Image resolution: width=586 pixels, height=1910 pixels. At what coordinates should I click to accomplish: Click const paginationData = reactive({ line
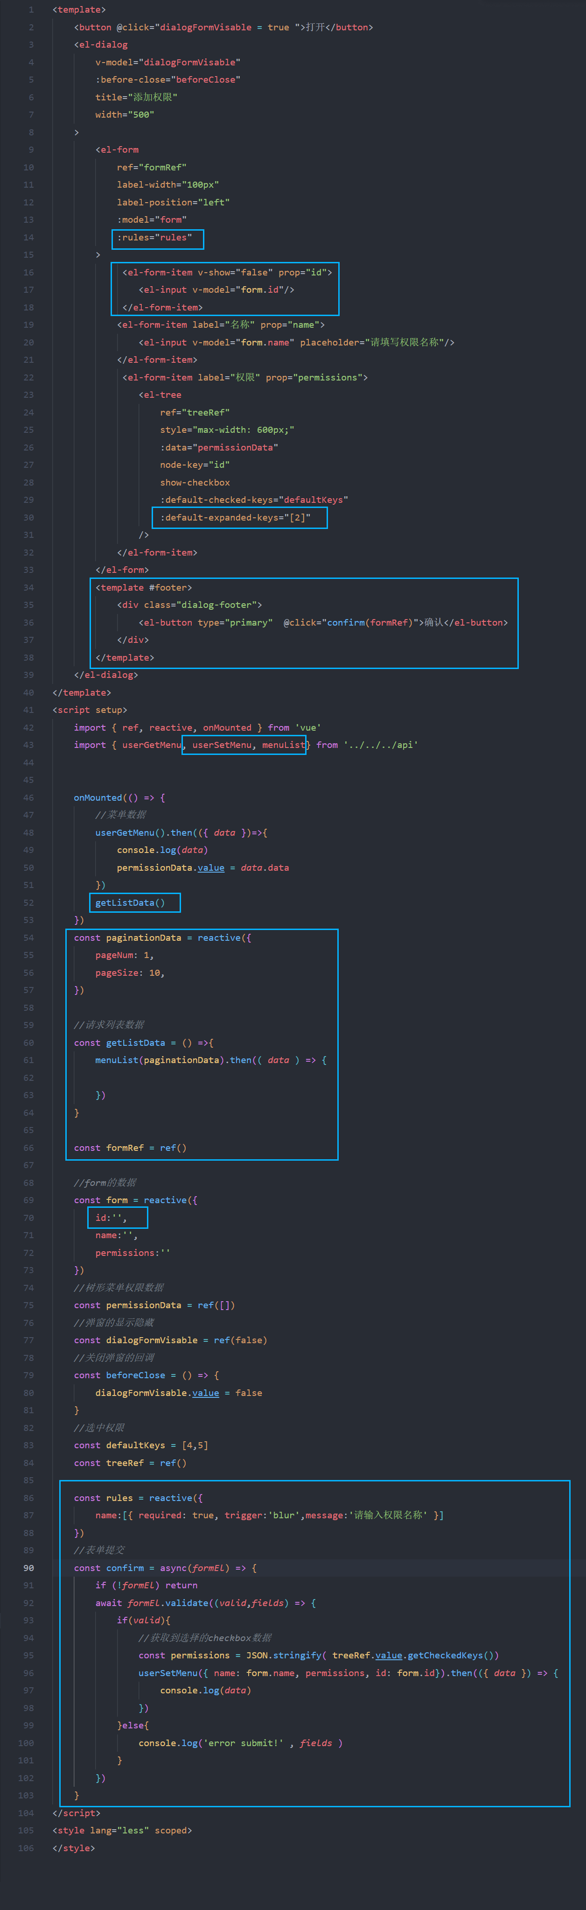coord(162,938)
